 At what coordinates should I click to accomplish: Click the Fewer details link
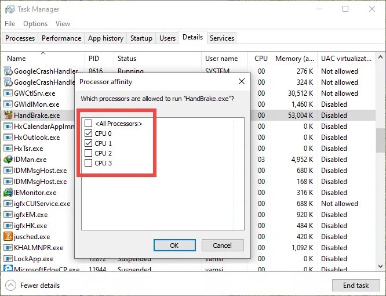pos(40,286)
